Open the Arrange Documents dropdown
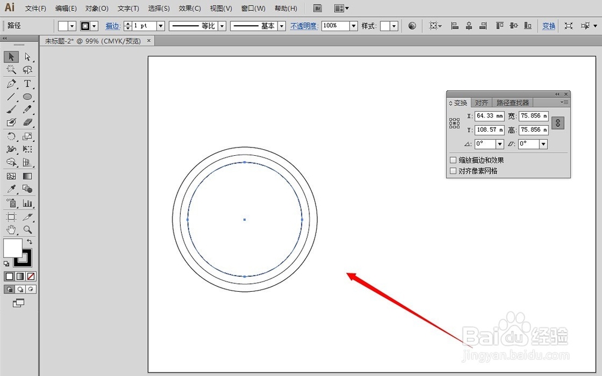Image resolution: width=602 pixels, height=376 pixels. coord(341,8)
